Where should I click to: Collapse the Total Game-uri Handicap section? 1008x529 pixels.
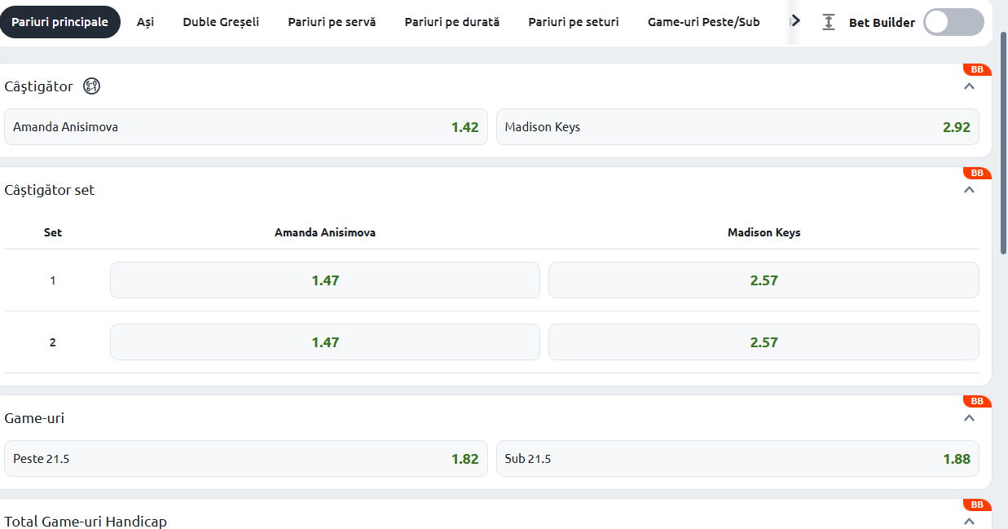[x=969, y=521]
